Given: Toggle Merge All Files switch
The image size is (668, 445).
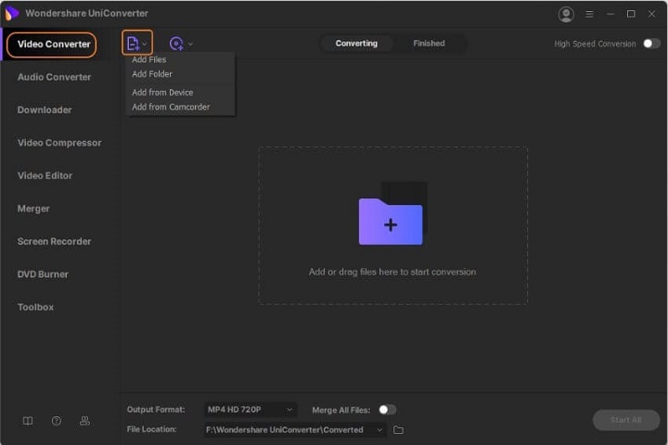Looking at the screenshot, I should (x=387, y=410).
